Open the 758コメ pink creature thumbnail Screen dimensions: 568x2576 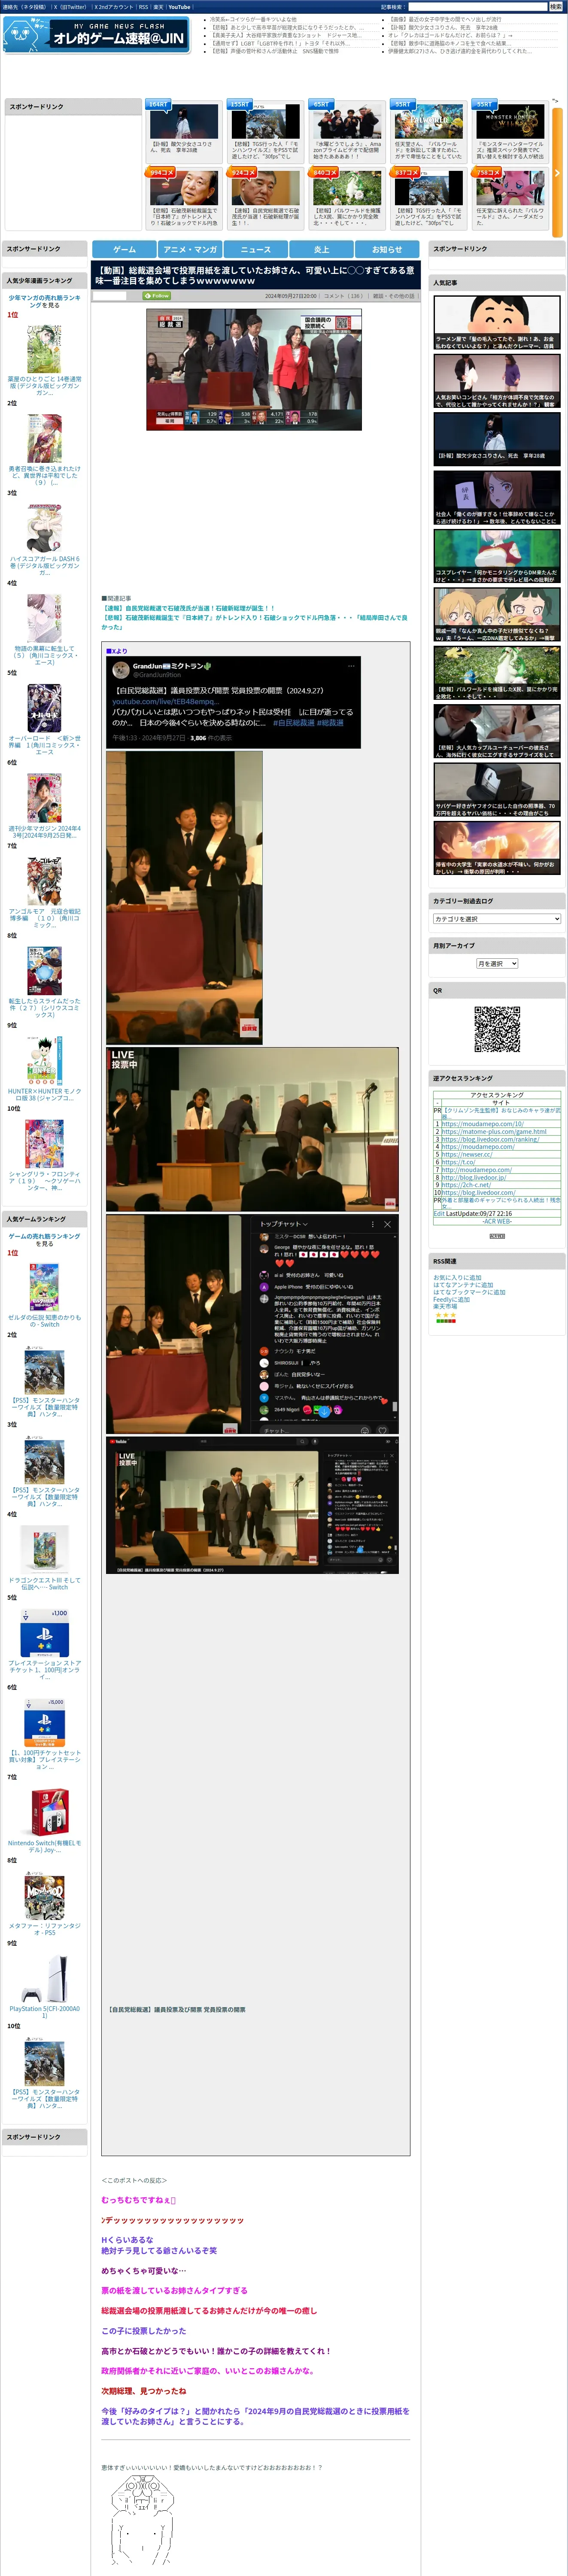pos(510,189)
